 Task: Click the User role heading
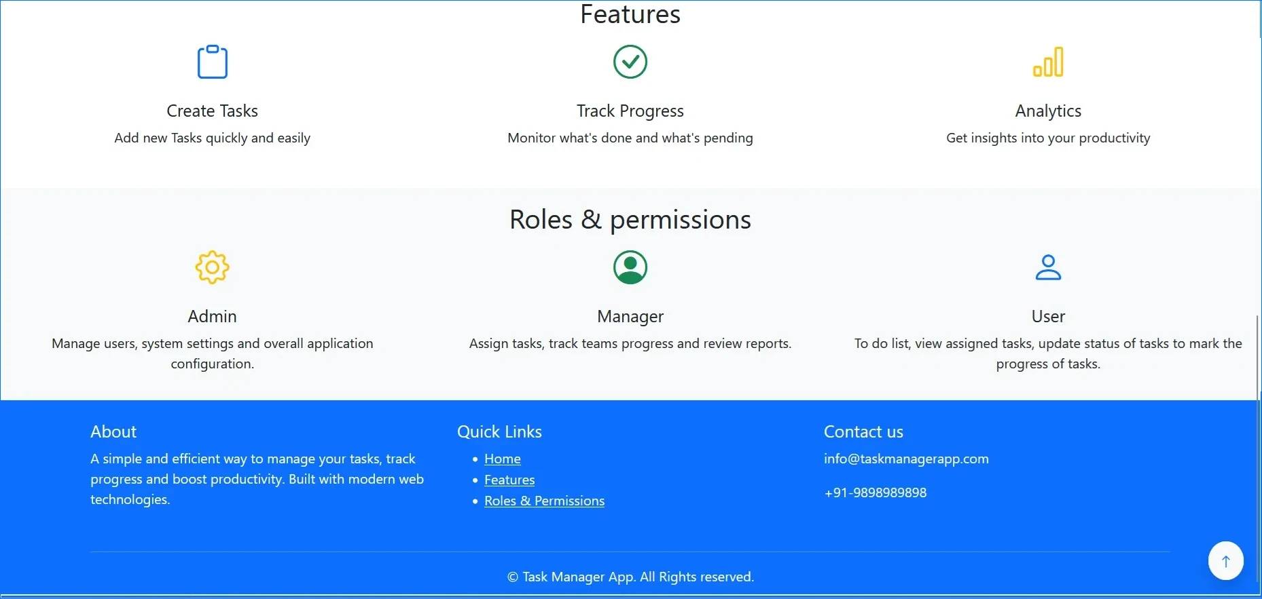tap(1048, 317)
